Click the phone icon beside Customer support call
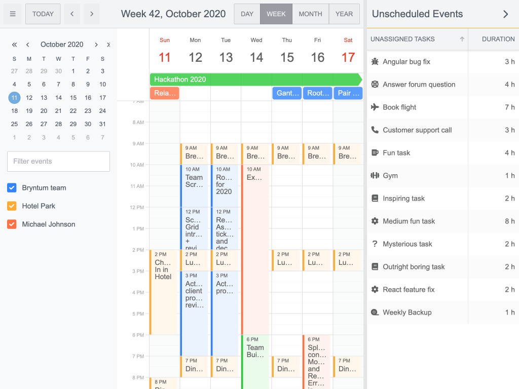This screenshot has width=519, height=389. pyautogui.click(x=375, y=130)
